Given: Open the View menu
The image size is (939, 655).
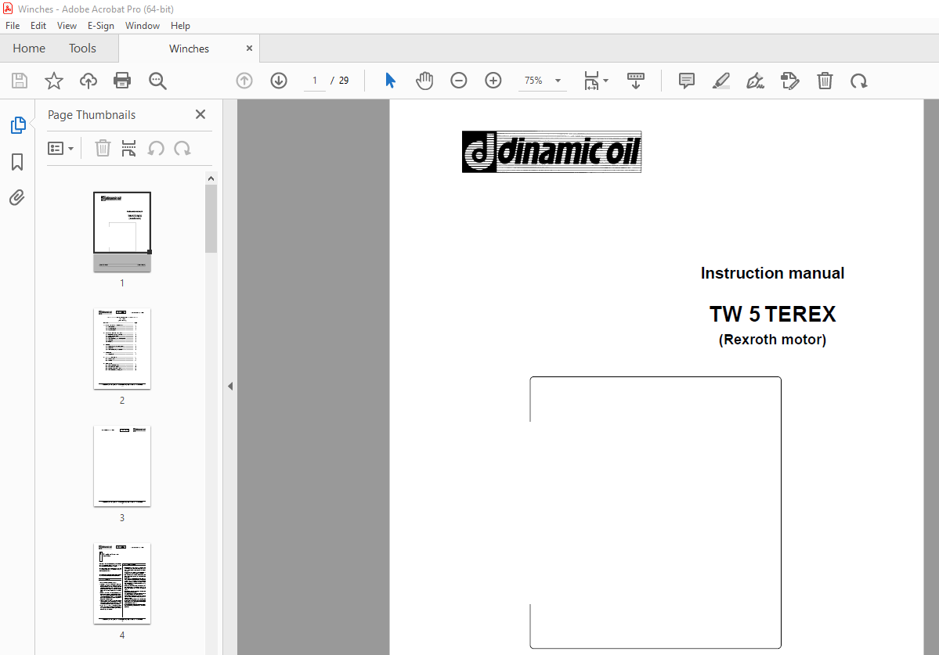Looking at the screenshot, I should coord(67,26).
